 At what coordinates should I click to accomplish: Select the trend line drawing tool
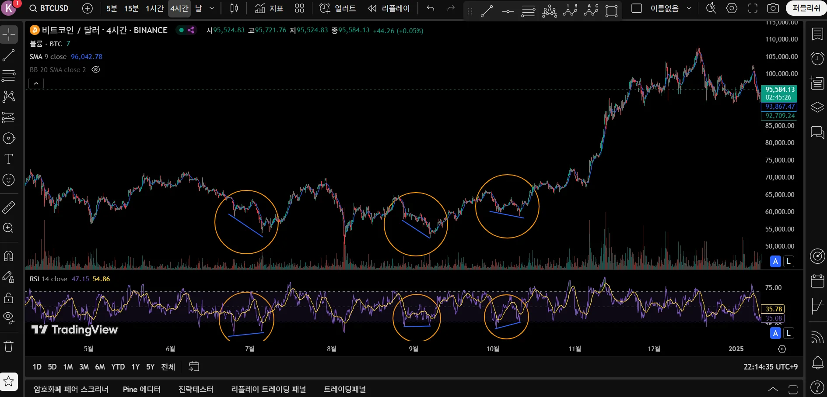click(x=9, y=55)
